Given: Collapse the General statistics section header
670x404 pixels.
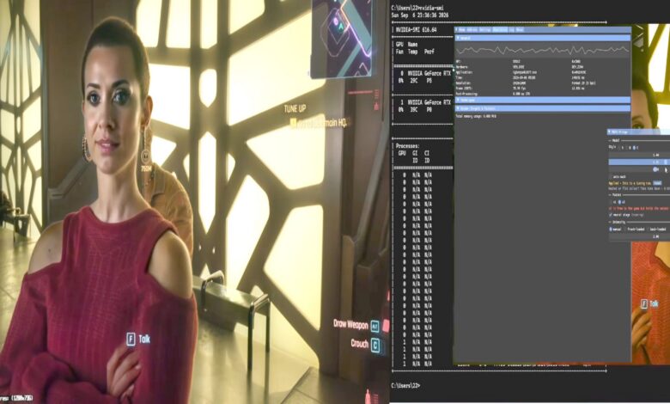Looking at the screenshot, I should tap(543, 38).
